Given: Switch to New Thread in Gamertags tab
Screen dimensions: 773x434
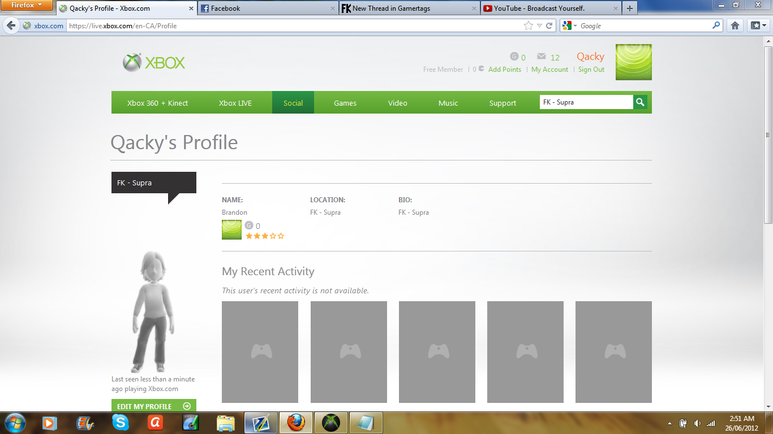Looking at the screenshot, I should click(410, 8).
